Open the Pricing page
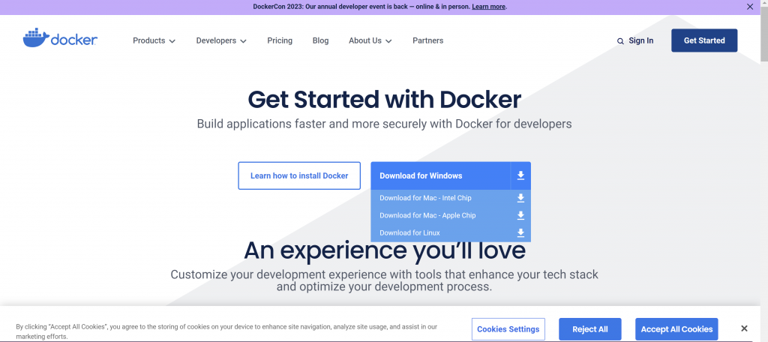 click(280, 40)
